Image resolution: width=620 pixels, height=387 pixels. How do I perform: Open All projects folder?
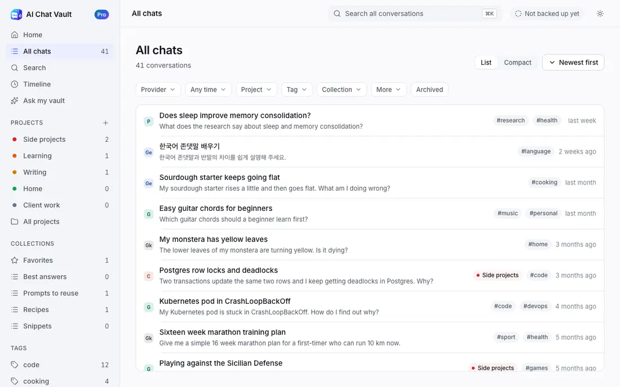point(60,222)
